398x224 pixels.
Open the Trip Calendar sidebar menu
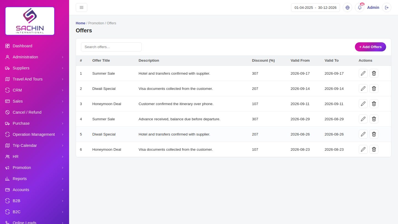point(35,145)
